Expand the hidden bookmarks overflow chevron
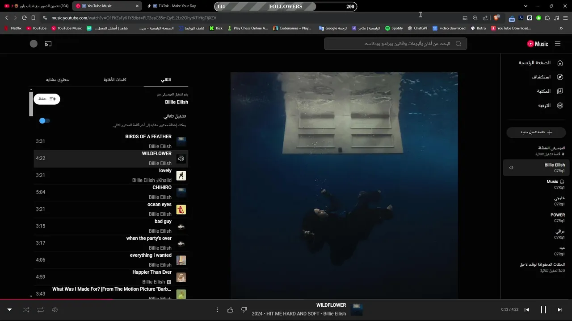The width and height of the screenshot is (572, 321). click(x=561, y=28)
